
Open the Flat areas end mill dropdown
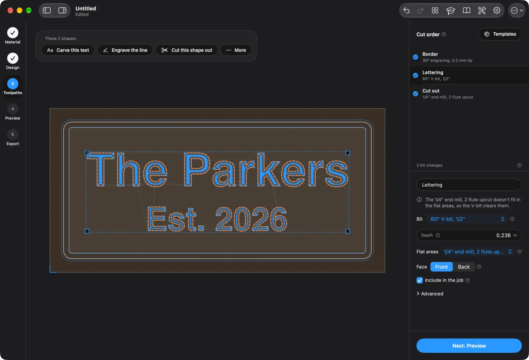point(477,252)
